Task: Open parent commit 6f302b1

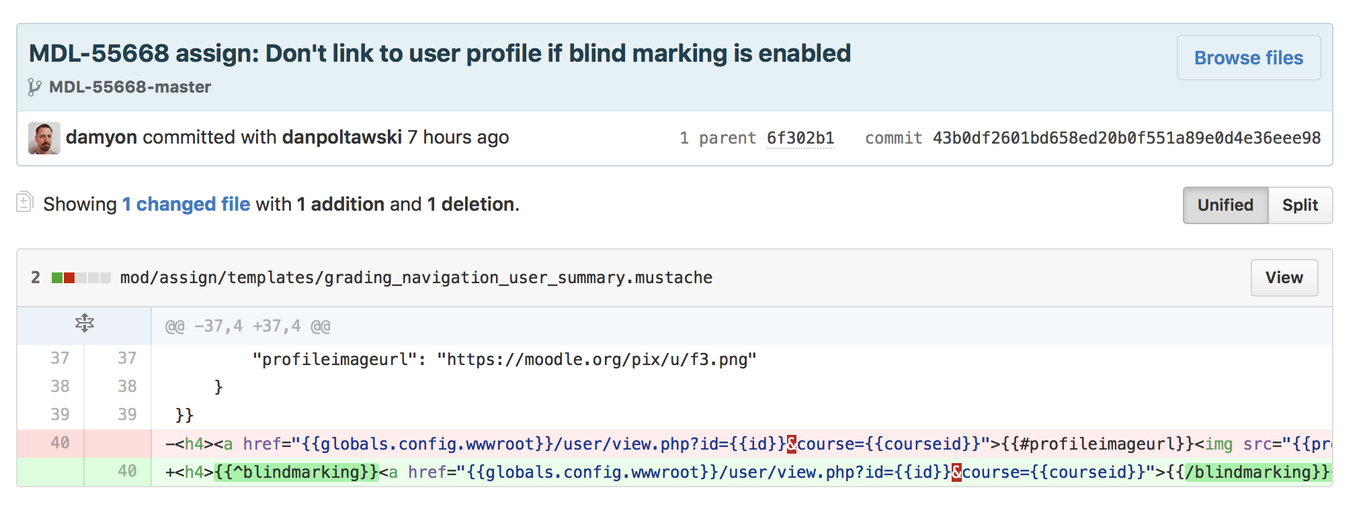Action: click(x=800, y=138)
